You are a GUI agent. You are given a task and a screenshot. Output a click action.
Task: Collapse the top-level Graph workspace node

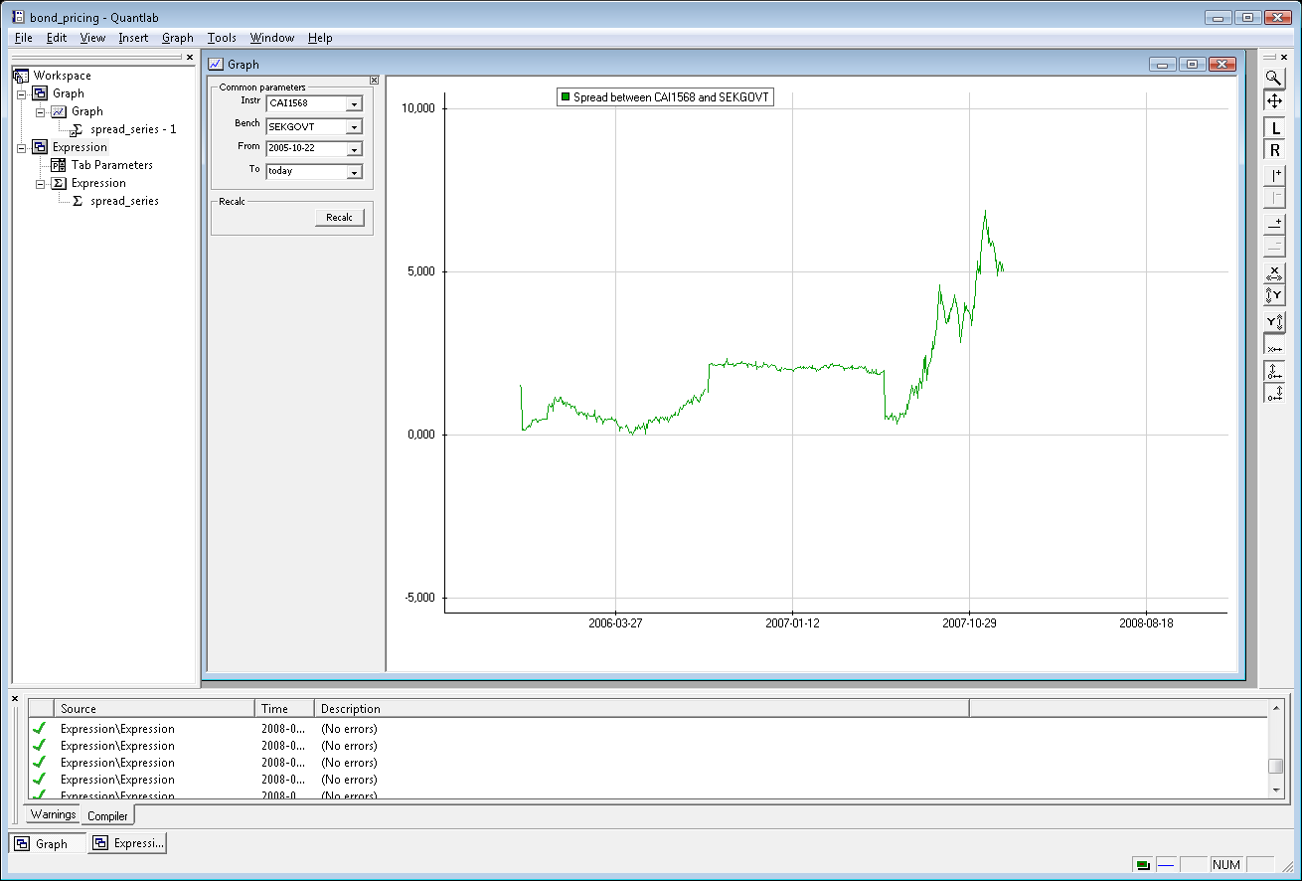[21, 93]
